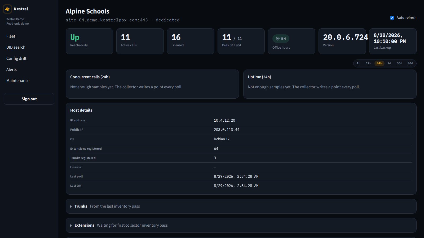Switch to the 30d range
Image resolution: width=424 pixels, height=238 pixels.
399,63
